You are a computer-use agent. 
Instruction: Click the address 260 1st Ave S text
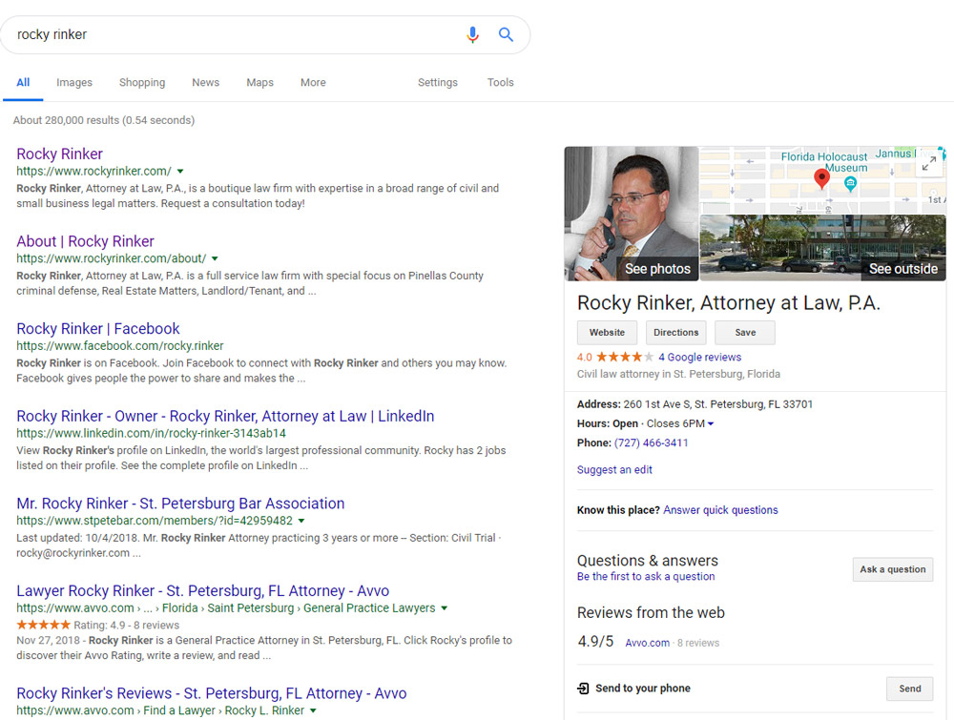pyautogui.click(x=718, y=404)
